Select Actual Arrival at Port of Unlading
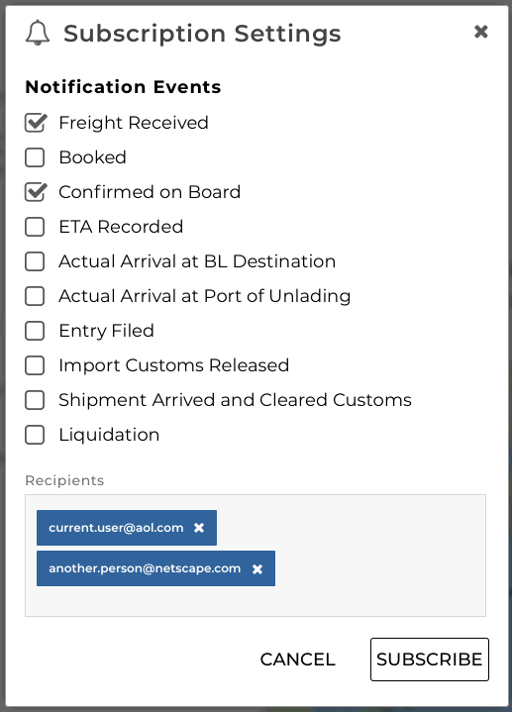 [35, 296]
